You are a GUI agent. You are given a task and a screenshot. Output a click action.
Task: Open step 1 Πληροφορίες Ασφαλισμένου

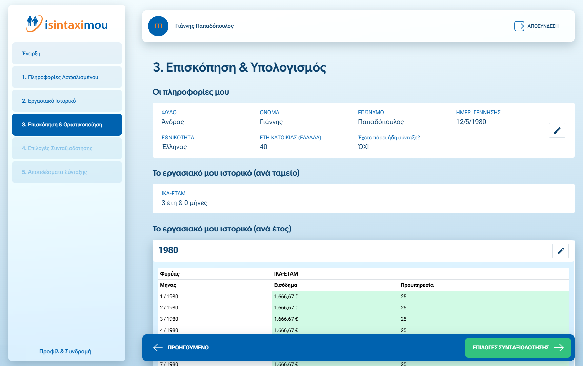(x=67, y=77)
